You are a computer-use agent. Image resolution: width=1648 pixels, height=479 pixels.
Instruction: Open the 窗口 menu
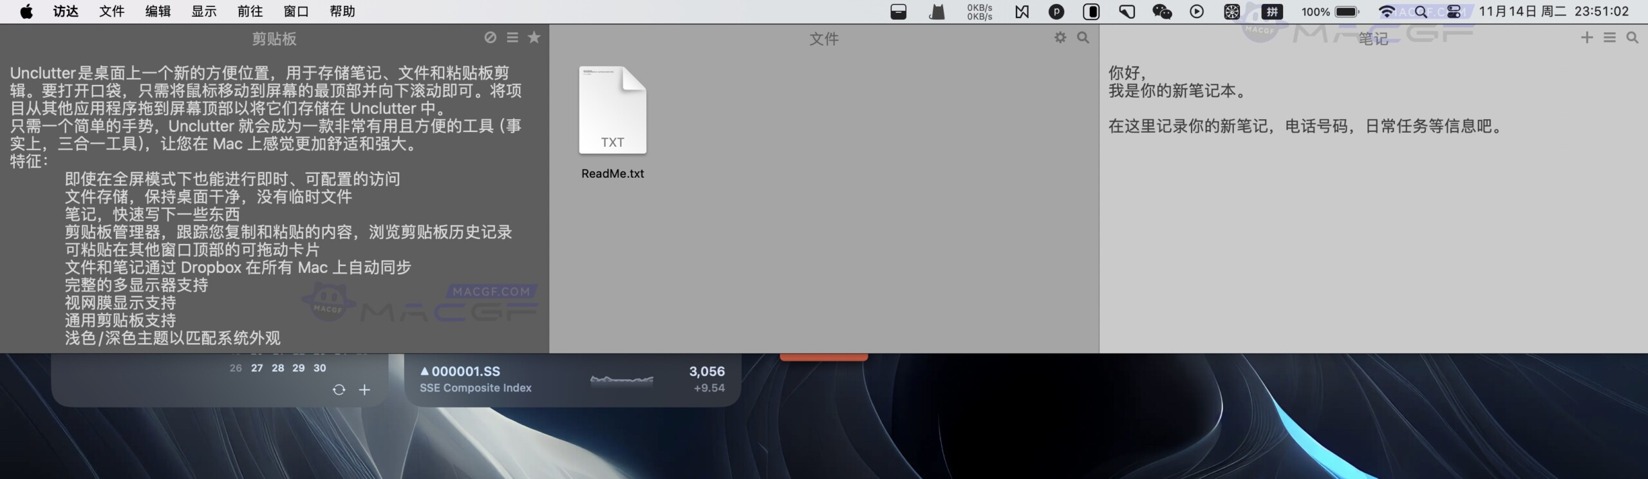[296, 12]
